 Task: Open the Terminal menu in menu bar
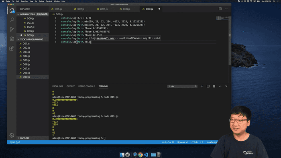coord(49,1)
